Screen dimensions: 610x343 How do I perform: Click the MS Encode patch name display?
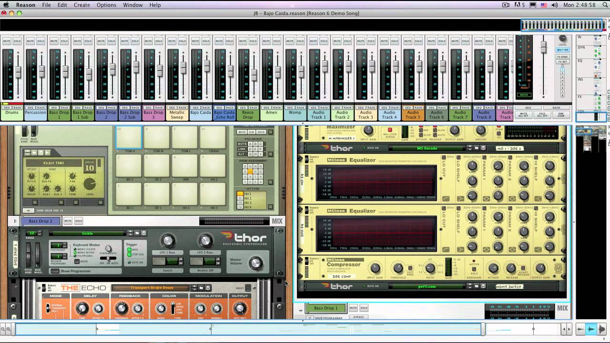click(x=427, y=148)
